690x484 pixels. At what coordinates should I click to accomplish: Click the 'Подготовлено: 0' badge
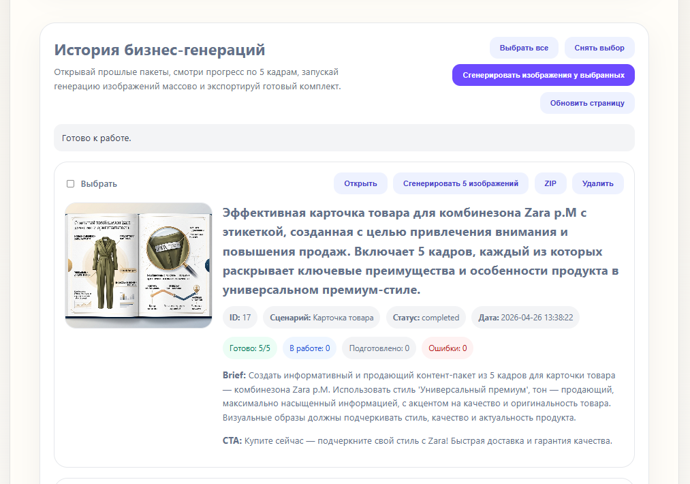click(379, 348)
